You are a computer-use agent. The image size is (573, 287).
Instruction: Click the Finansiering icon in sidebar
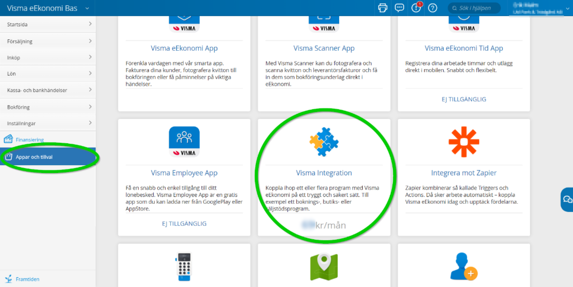(x=8, y=139)
